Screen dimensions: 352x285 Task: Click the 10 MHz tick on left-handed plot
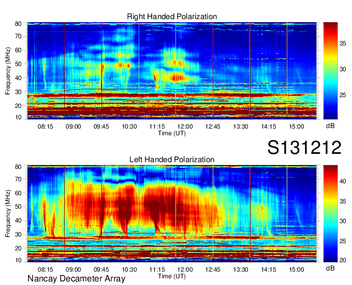[18, 260]
